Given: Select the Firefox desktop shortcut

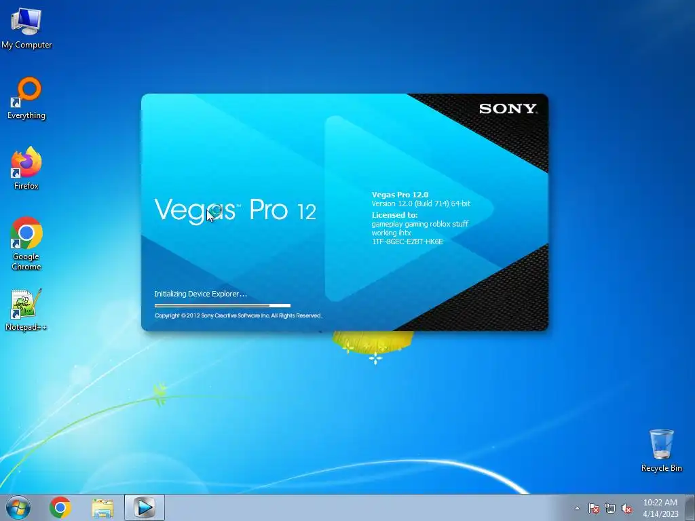Looking at the screenshot, I should coord(26,168).
